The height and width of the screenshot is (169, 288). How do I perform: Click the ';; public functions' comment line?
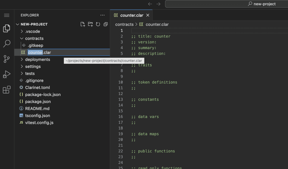(153, 151)
